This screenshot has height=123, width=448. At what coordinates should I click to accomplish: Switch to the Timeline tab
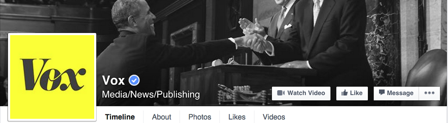click(120, 117)
